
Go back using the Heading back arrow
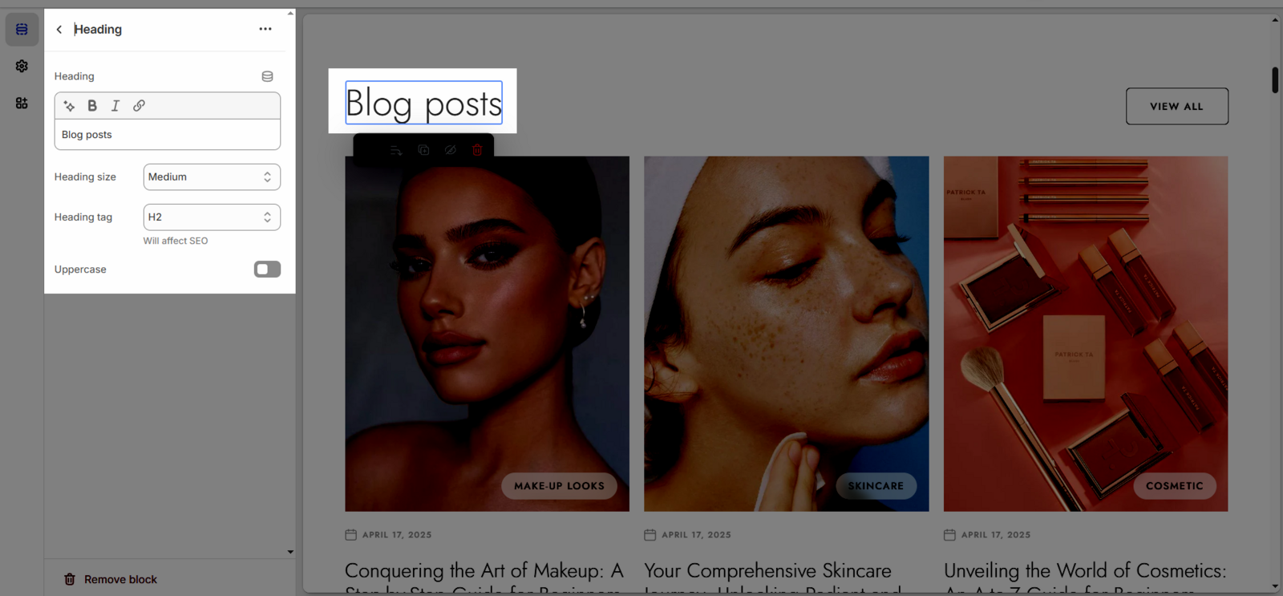(x=59, y=30)
